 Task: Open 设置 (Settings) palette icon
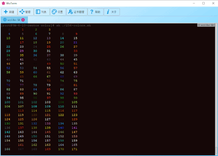point(54,12)
